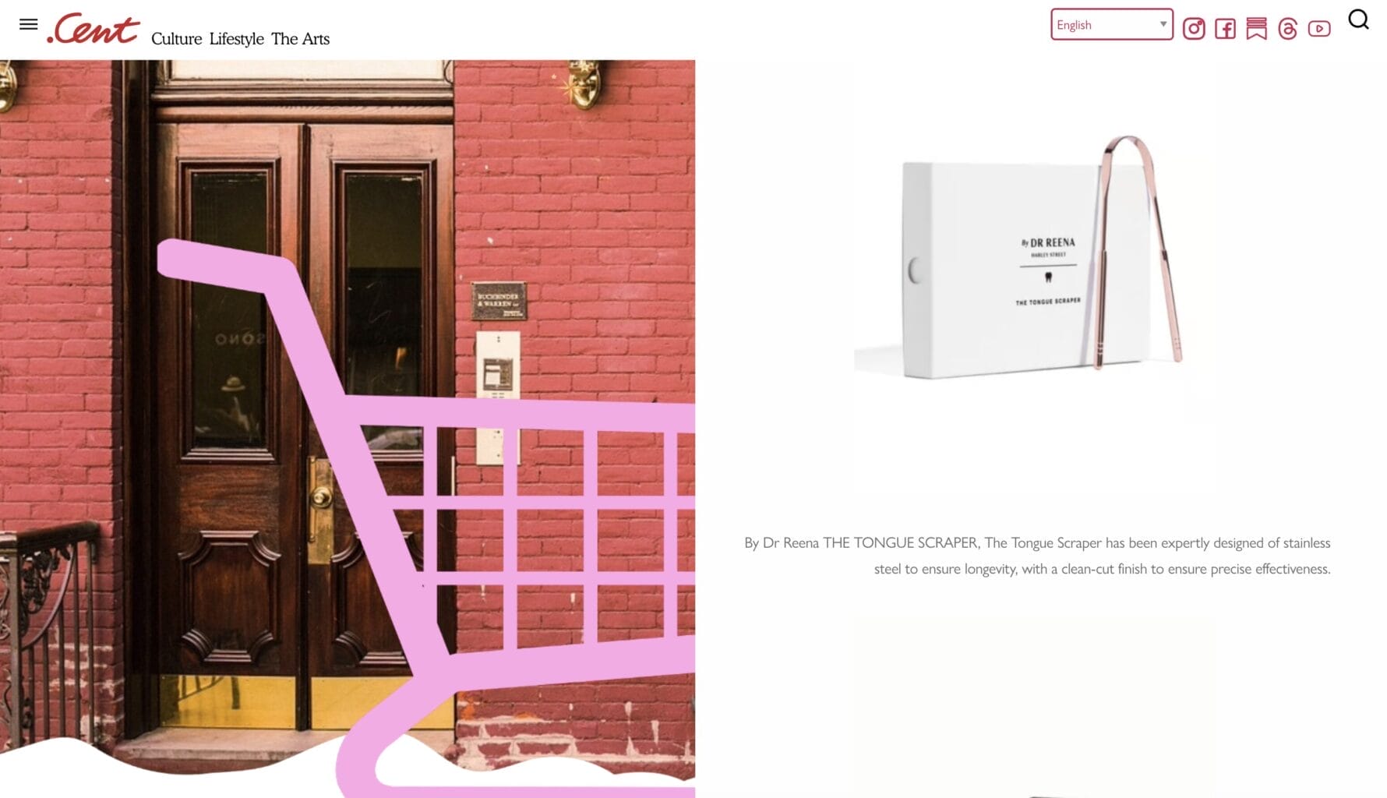Open the YouTube channel icon
The width and height of the screenshot is (1387, 798).
coord(1318,29)
